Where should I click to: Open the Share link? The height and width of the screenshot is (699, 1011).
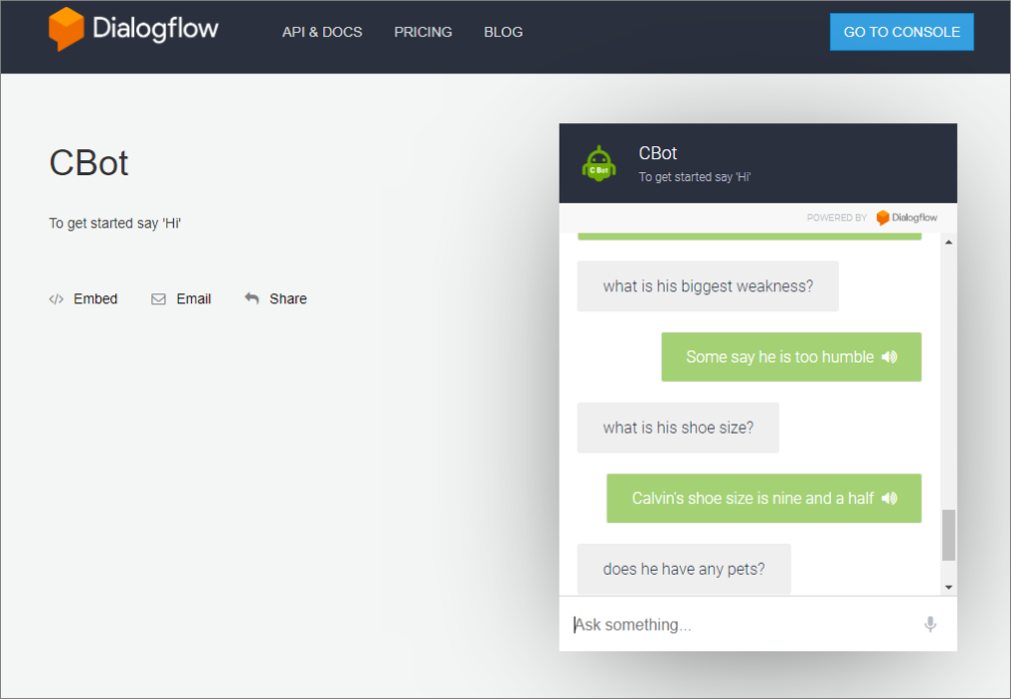(288, 299)
